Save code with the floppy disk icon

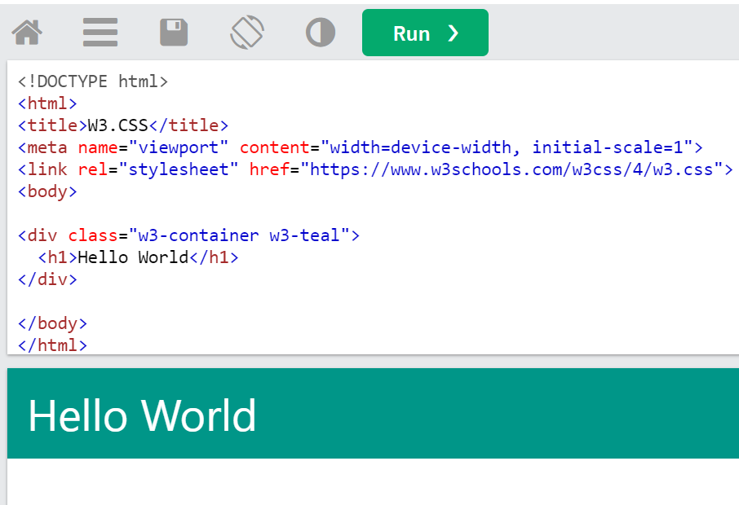(x=174, y=33)
